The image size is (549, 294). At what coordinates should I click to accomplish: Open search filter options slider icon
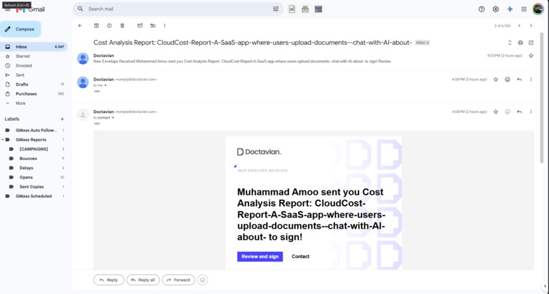(x=276, y=9)
